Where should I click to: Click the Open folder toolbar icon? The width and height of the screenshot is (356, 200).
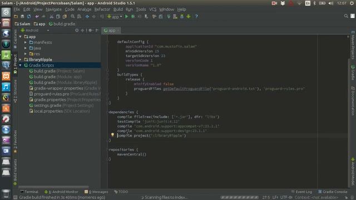(x=16, y=17)
